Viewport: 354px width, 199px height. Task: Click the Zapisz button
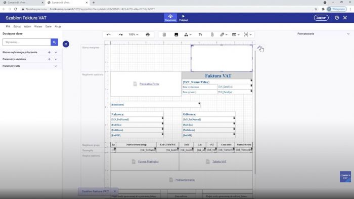pyautogui.click(x=321, y=18)
